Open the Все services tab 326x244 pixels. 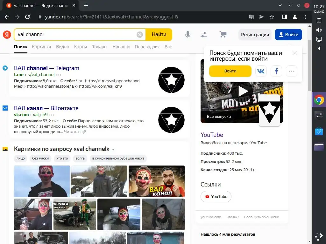168,47
